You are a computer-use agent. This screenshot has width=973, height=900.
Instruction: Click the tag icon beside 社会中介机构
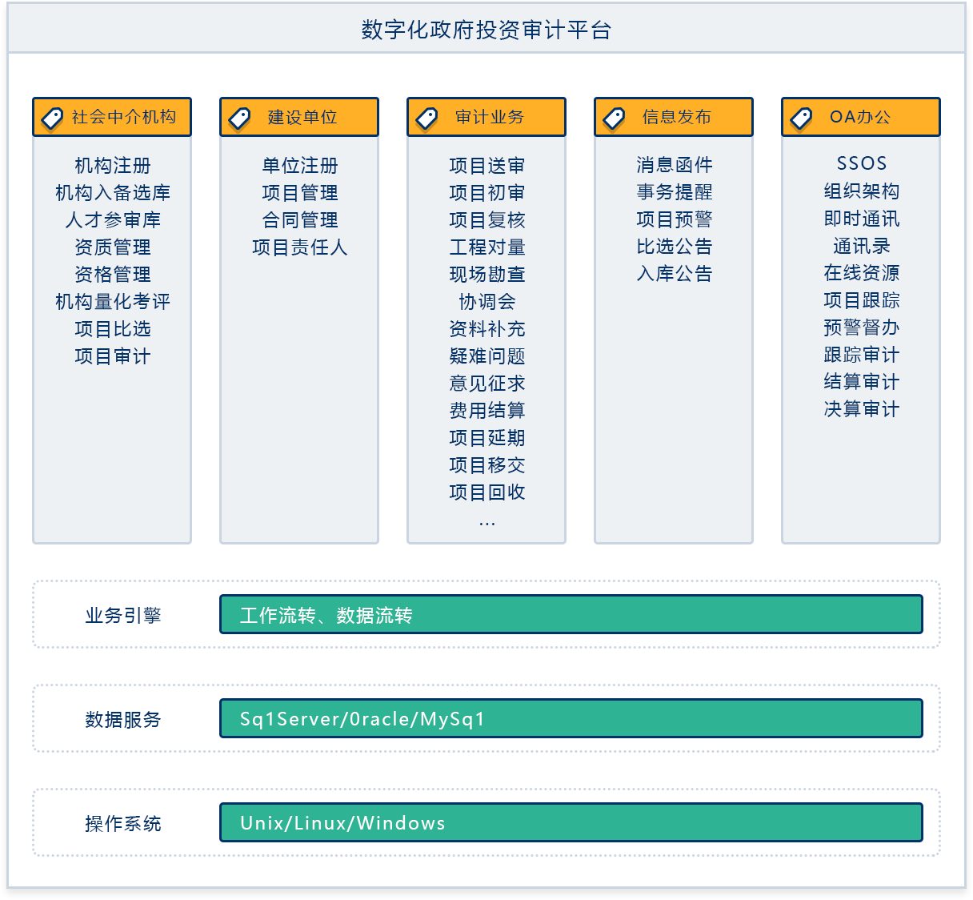coord(52,119)
